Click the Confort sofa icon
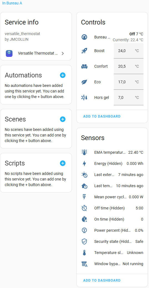This screenshot has width=149, height=288. pyautogui.click(x=84, y=67)
